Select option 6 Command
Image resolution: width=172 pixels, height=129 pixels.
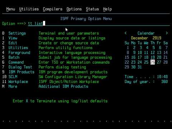(16, 62)
